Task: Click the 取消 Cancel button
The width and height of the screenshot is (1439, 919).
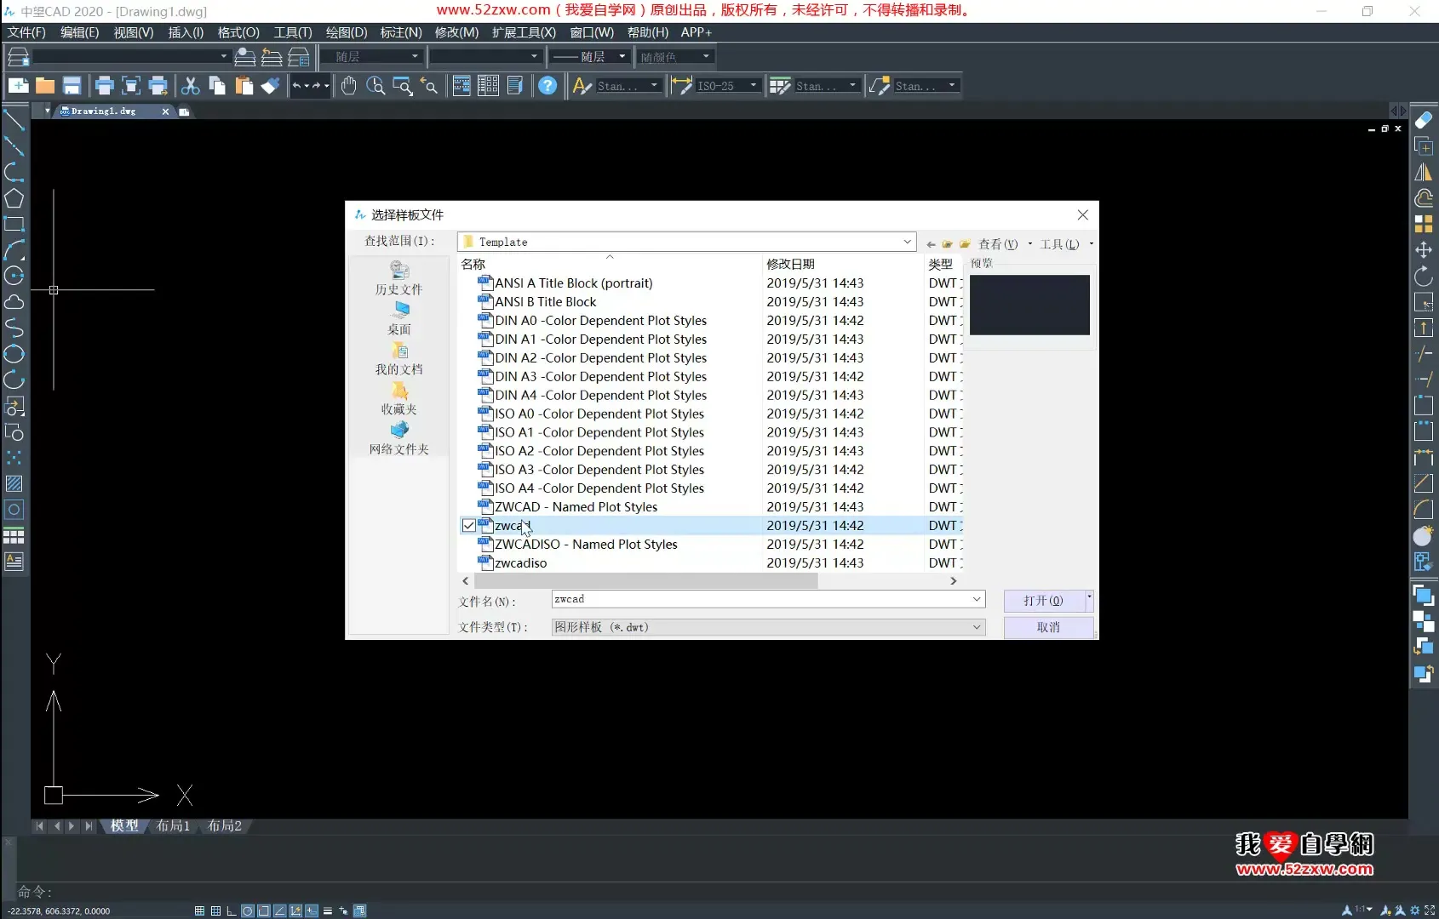Action: 1048,627
